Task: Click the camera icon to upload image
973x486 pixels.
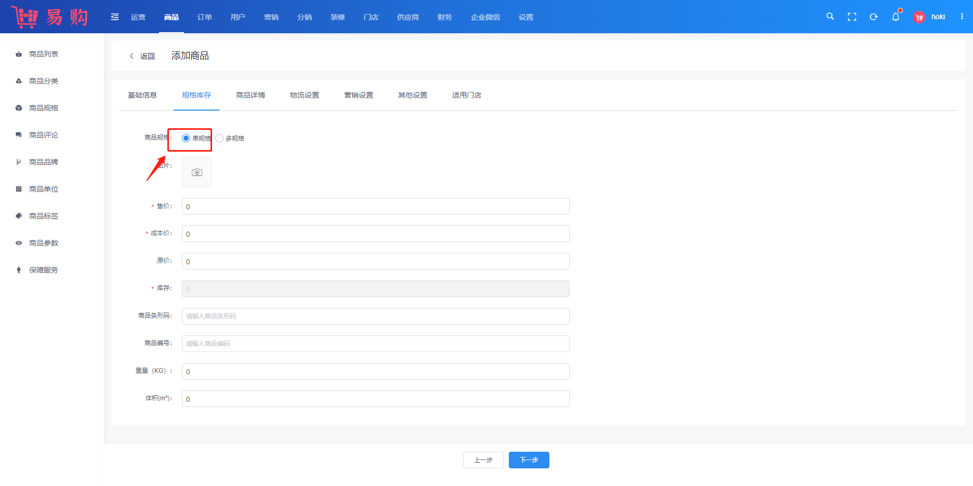Action: tap(197, 172)
